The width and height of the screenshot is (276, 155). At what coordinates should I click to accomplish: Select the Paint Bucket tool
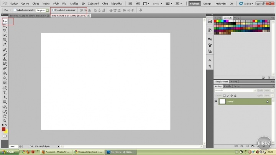pos(5,73)
